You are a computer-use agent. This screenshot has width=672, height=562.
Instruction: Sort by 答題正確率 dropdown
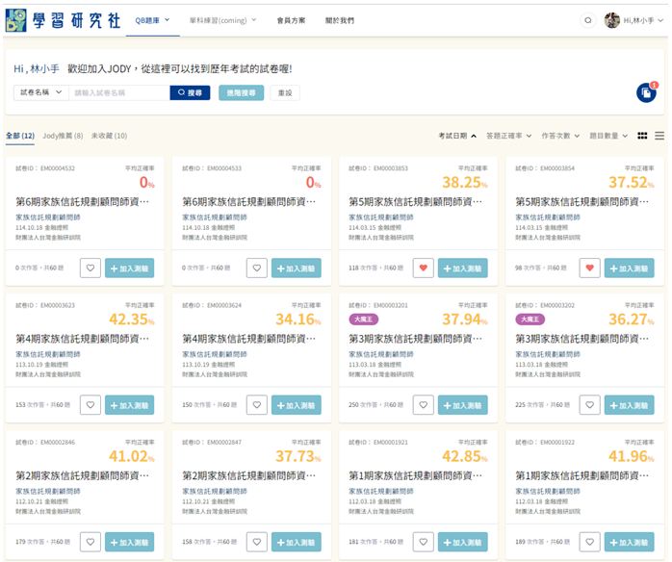(x=509, y=136)
